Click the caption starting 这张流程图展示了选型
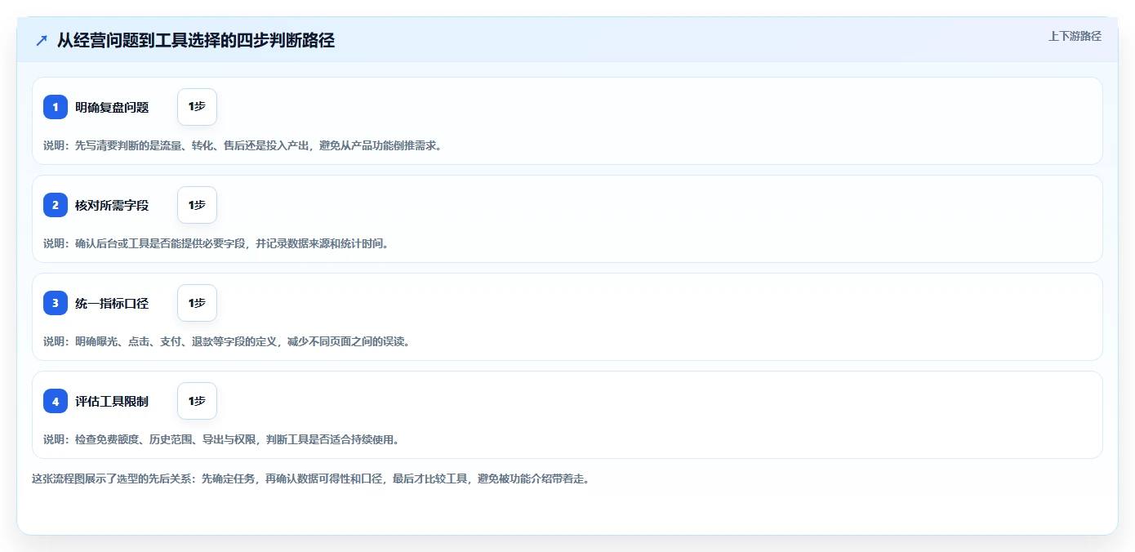The height and width of the screenshot is (552, 1135). 310,479
